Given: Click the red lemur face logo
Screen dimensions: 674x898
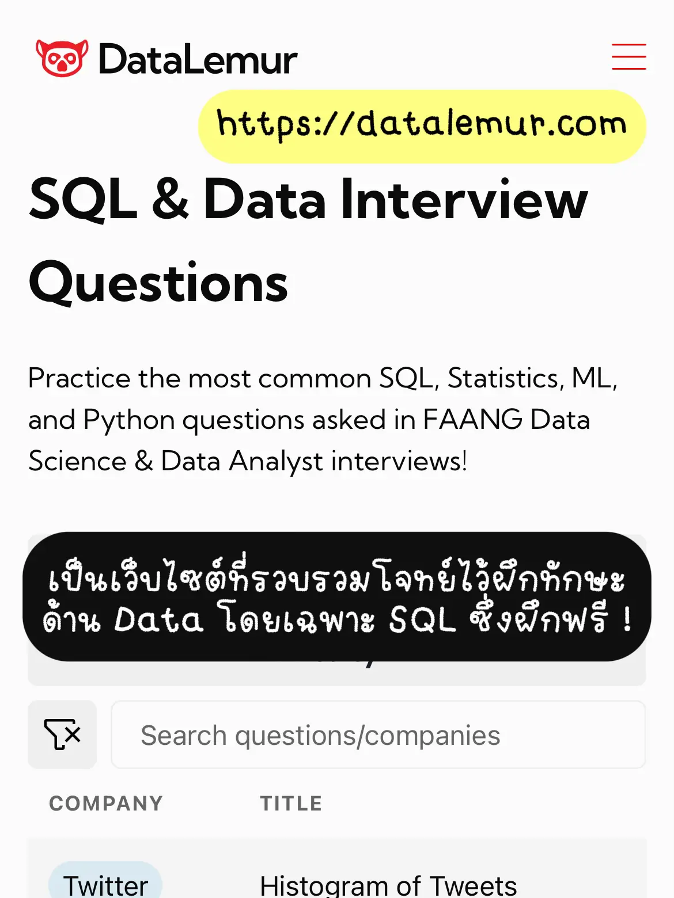Looking at the screenshot, I should pos(60,57).
